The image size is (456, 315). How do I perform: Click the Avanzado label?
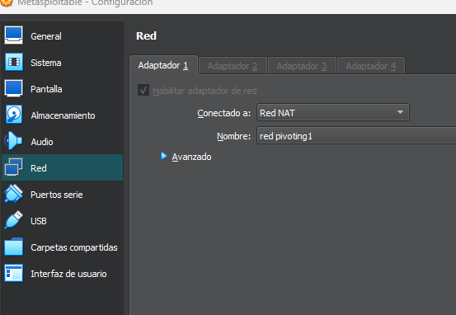point(191,157)
